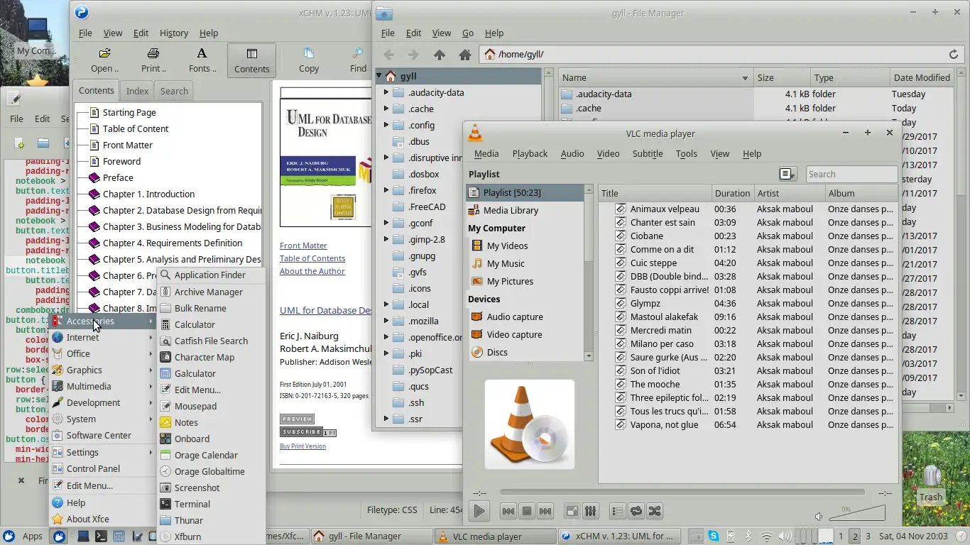Toggle loop mode in VLC
The width and height of the screenshot is (970, 545).
tap(636, 511)
